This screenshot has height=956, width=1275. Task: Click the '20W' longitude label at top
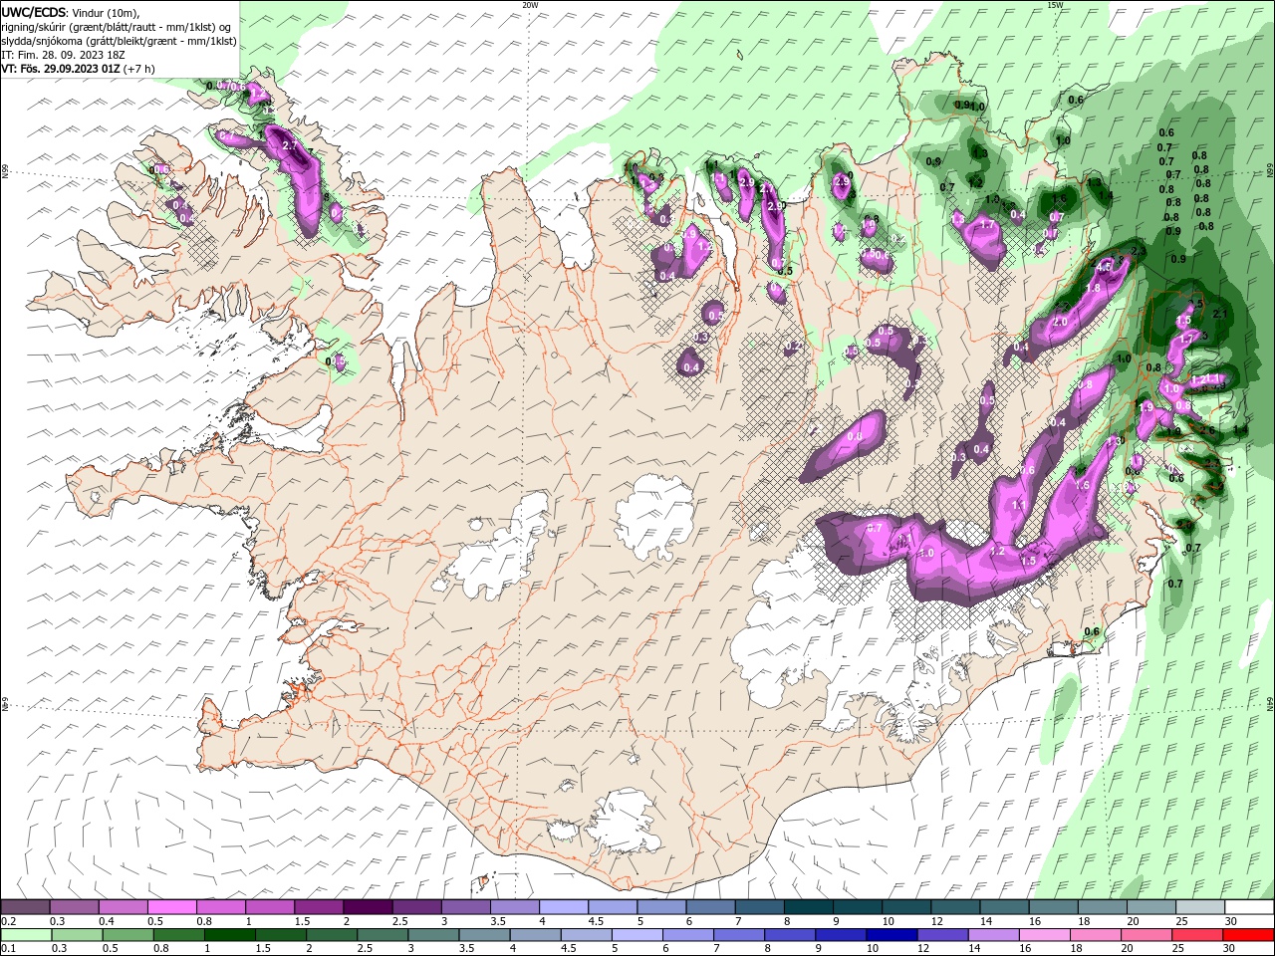(530, 4)
